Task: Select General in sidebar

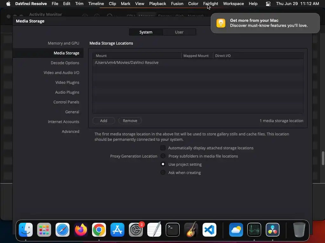Action: [x=72, y=112]
